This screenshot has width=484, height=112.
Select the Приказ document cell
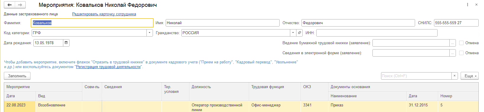click(367, 106)
